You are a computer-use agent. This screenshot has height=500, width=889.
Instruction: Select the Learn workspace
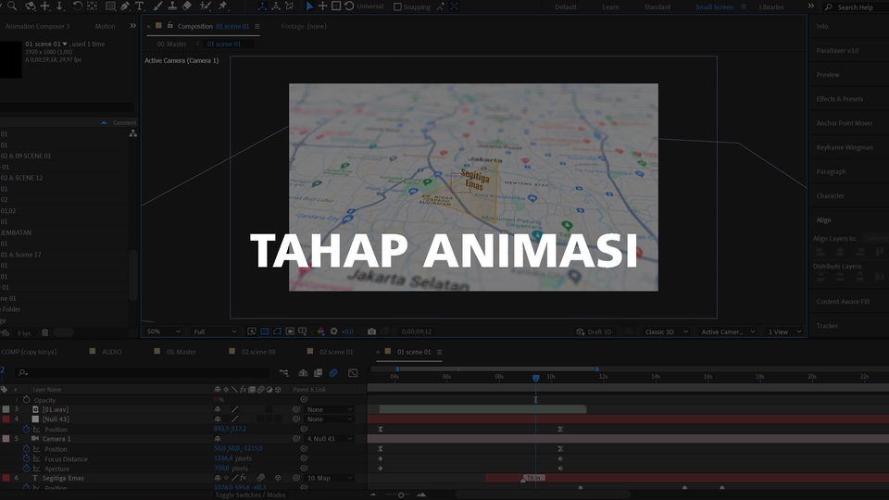pos(610,6)
